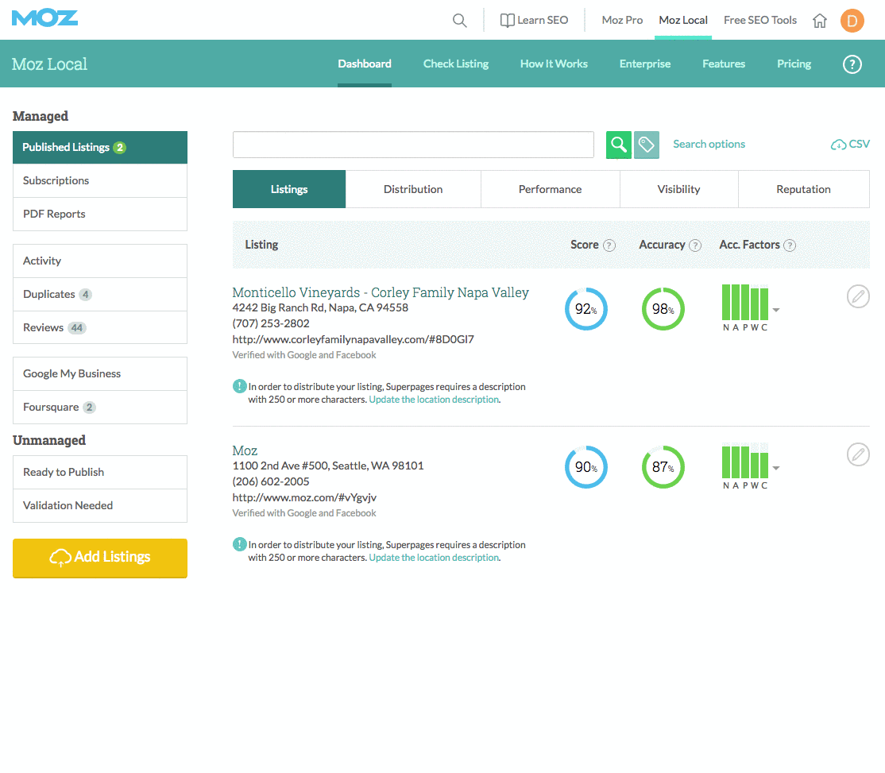Open Update the location description link for Monticello

(x=434, y=400)
